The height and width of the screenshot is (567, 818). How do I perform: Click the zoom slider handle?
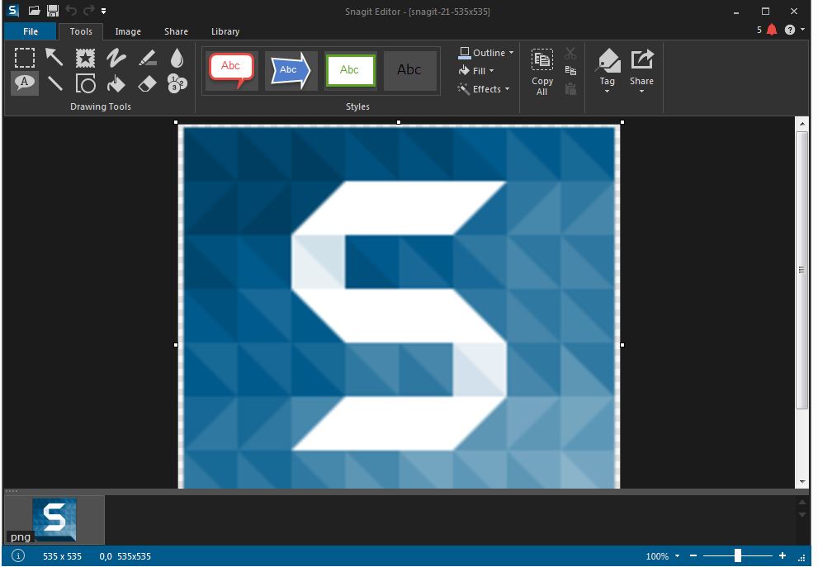(738, 556)
